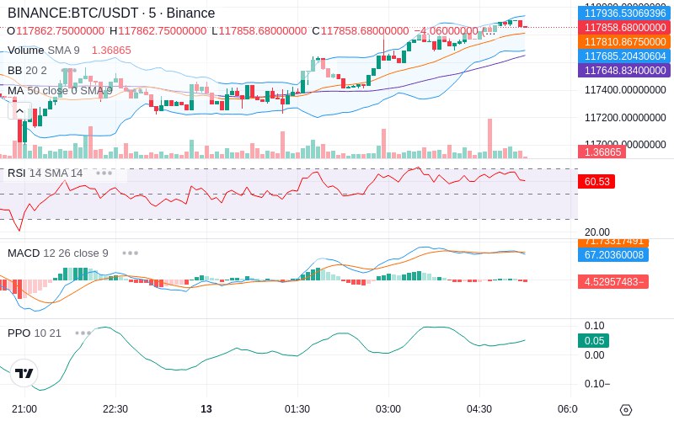Click the PPO axis 0.00 tick
674x421 pixels.
pyautogui.click(x=595, y=354)
